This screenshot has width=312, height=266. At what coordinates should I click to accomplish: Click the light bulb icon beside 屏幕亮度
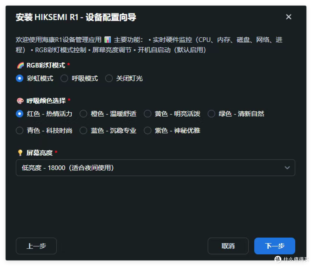(x=20, y=153)
